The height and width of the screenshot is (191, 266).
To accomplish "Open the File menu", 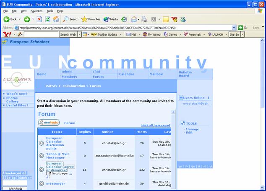I will click(x=5, y=11).
